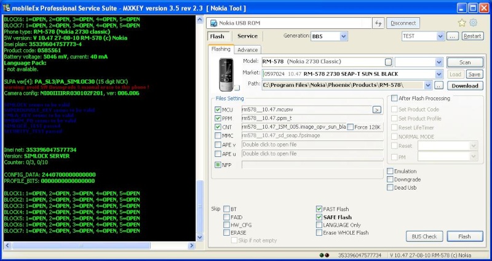The width and height of the screenshot is (492, 261).
Task: Click the BUS Check button
Action: pyautogui.click(x=424, y=236)
